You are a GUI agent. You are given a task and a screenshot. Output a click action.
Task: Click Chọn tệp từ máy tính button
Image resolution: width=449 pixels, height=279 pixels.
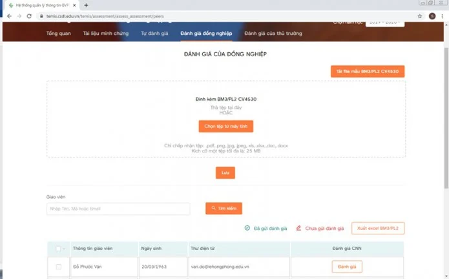coord(226,126)
